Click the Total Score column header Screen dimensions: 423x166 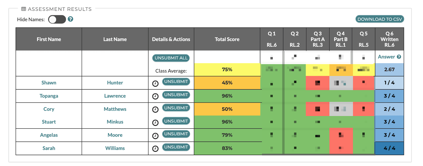point(227,39)
